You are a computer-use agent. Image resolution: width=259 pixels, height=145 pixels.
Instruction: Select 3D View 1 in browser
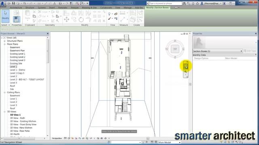pos(15,115)
